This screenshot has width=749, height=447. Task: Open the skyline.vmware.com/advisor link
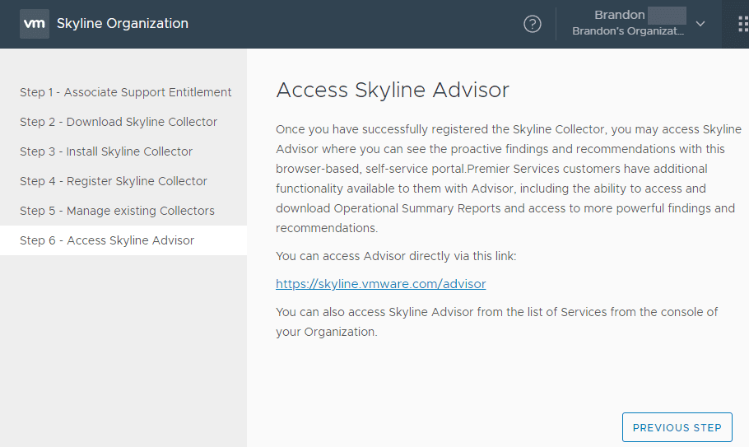pyautogui.click(x=380, y=284)
